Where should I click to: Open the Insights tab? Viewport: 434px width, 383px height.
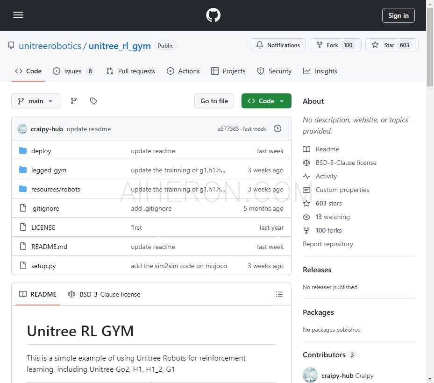pos(320,71)
